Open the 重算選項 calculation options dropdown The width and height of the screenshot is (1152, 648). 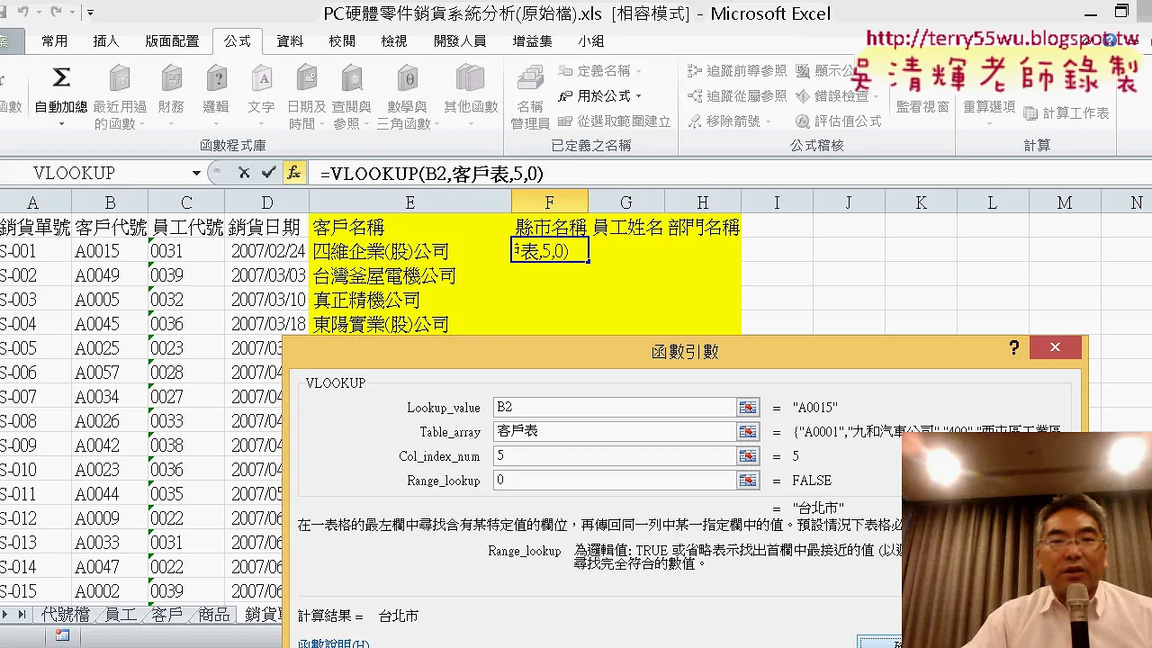click(989, 106)
